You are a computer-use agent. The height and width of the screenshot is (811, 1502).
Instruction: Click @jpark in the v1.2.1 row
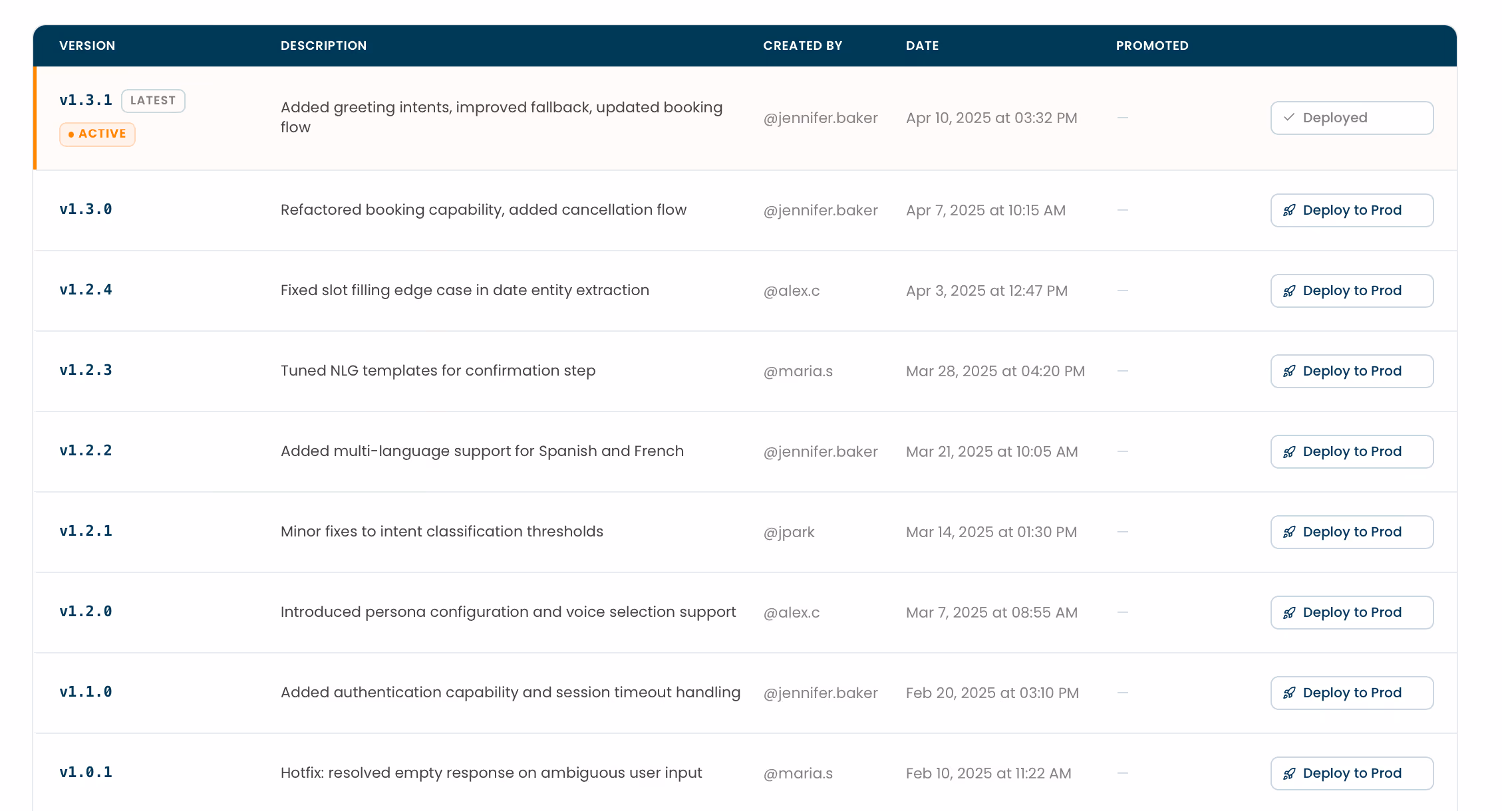(x=789, y=532)
